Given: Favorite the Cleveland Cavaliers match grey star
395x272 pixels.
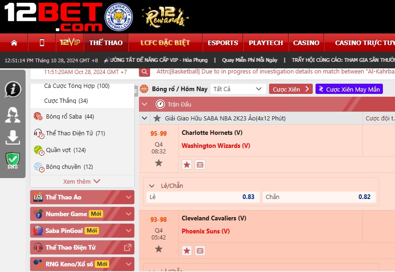Looking at the screenshot, I should click(x=159, y=249).
